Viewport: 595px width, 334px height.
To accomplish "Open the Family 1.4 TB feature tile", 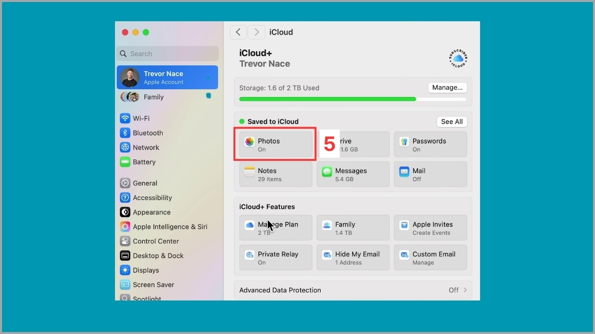I will pos(353,228).
